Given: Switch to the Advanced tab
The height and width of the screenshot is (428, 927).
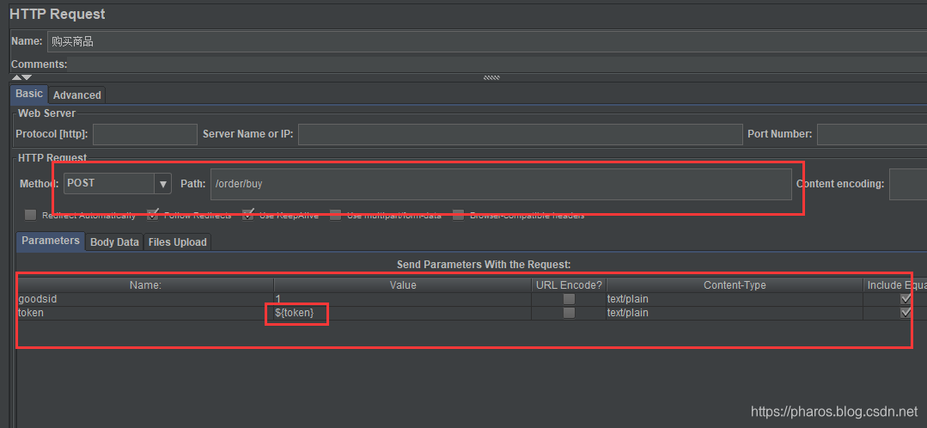Looking at the screenshot, I should [76, 95].
